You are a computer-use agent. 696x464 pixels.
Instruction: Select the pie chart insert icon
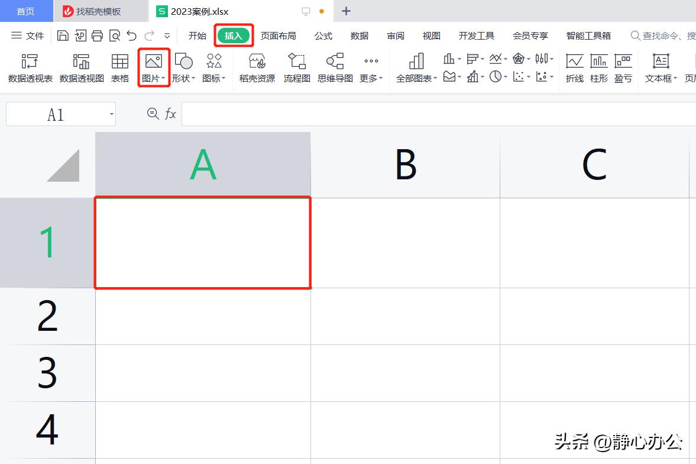click(x=494, y=75)
